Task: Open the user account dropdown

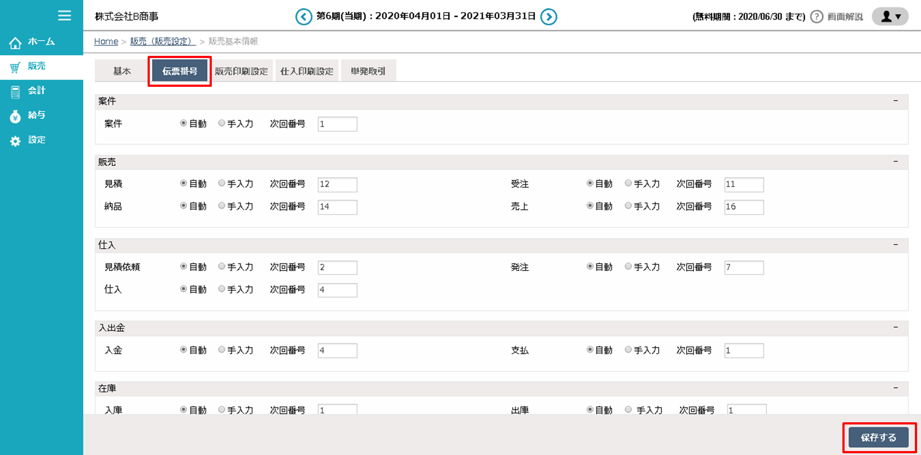Action: coord(890,17)
